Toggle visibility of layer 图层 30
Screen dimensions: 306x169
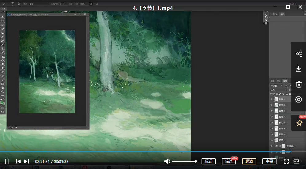[272, 122]
